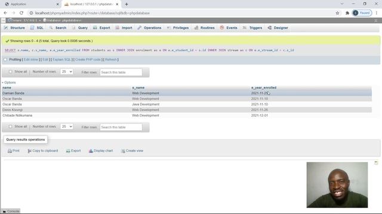Click the Create view icon

[123, 151]
